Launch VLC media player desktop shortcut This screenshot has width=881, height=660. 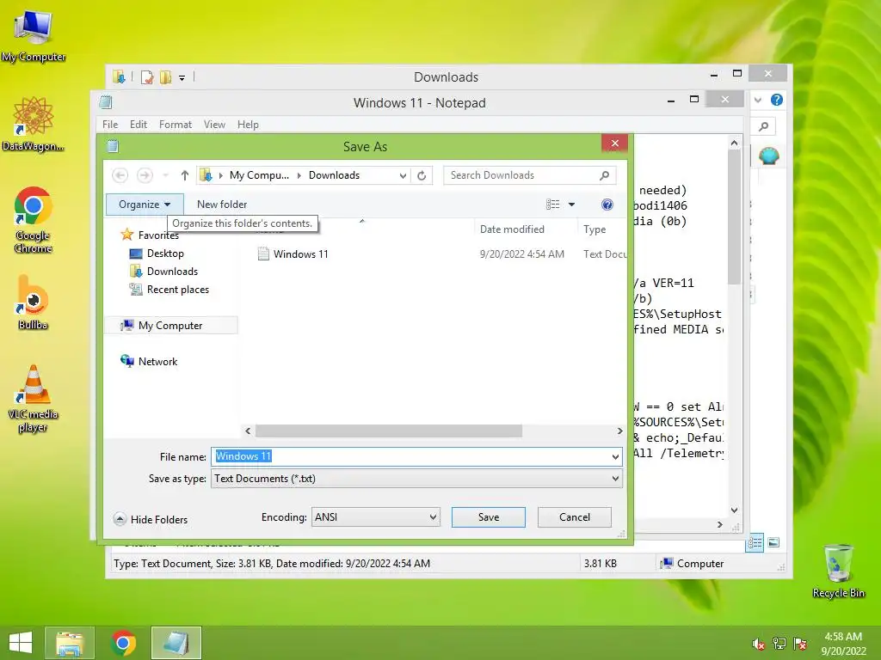34,399
